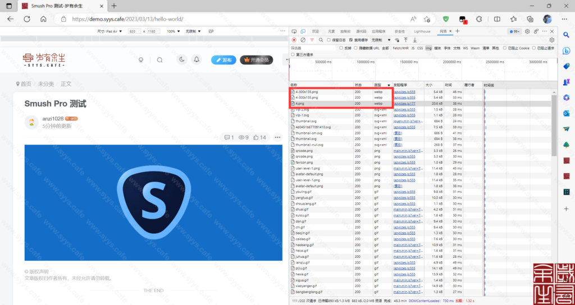Enable the 保留日志 checkbox
The image size is (575, 305).
click(329, 40)
